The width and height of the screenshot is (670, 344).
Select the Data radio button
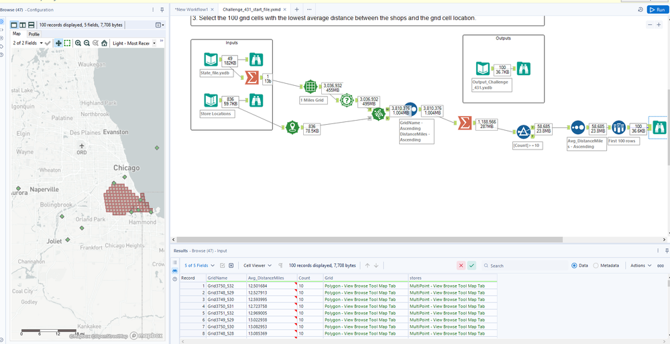574,266
